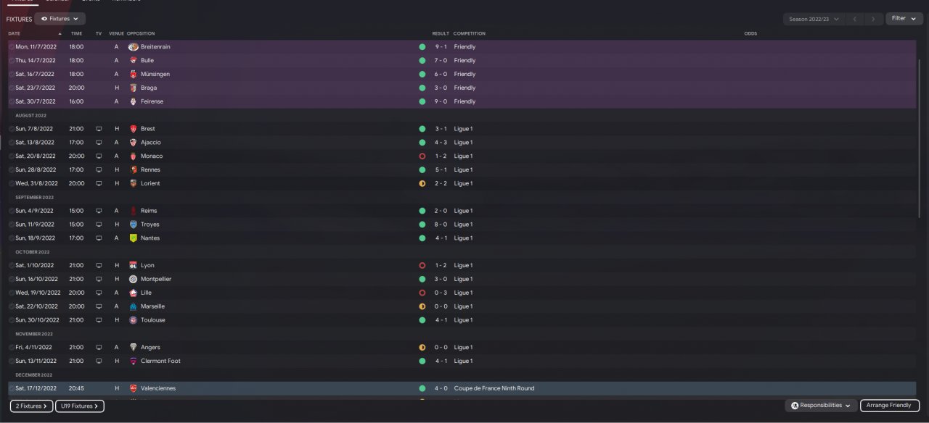Click the Lyon club badge icon

[133, 266]
